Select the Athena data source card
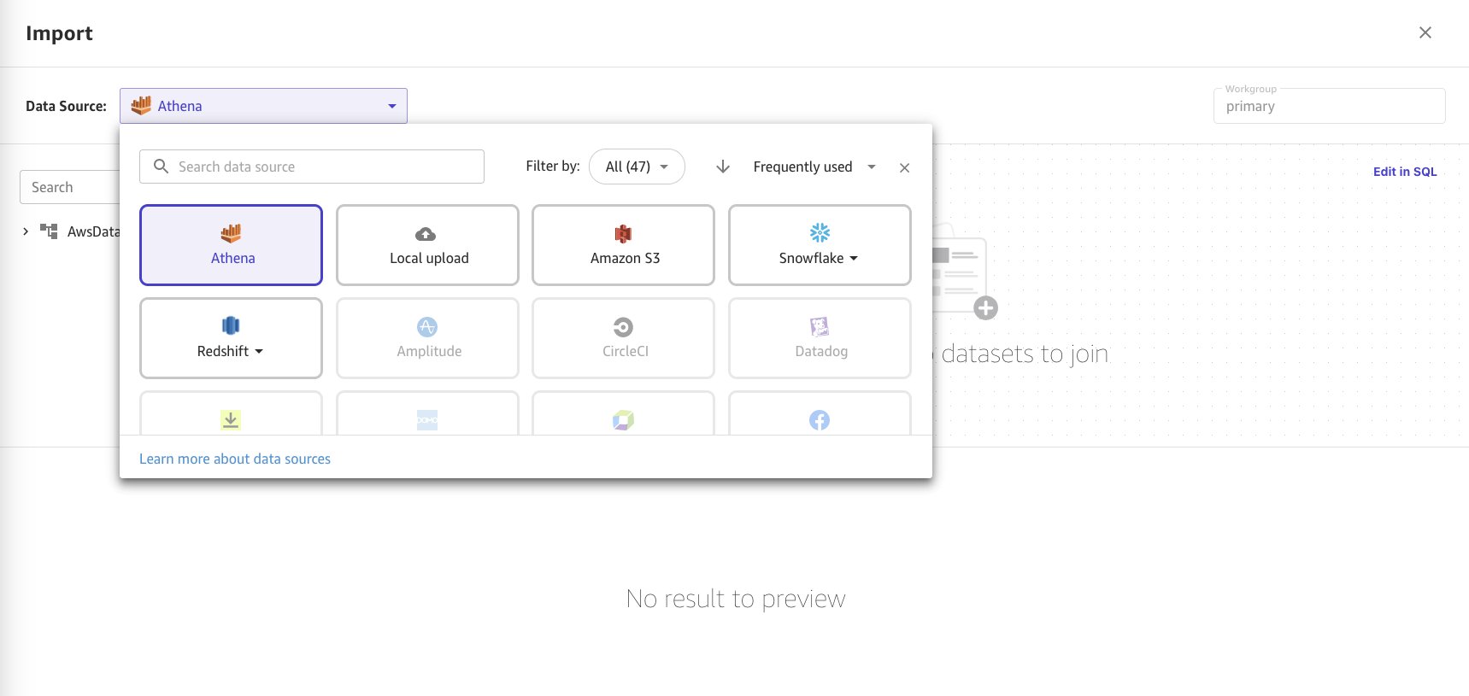1469x696 pixels. [231, 245]
